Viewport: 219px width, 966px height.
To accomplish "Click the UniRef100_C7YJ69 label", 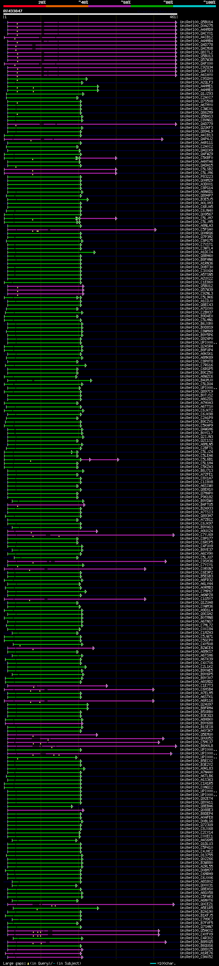I will (196, 535).
